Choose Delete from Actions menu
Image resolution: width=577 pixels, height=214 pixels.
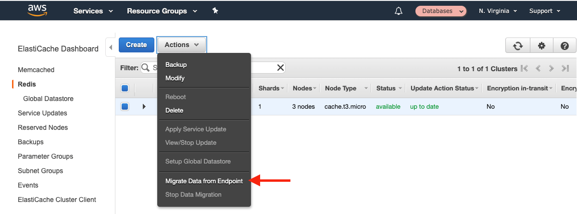click(x=174, y=110)
